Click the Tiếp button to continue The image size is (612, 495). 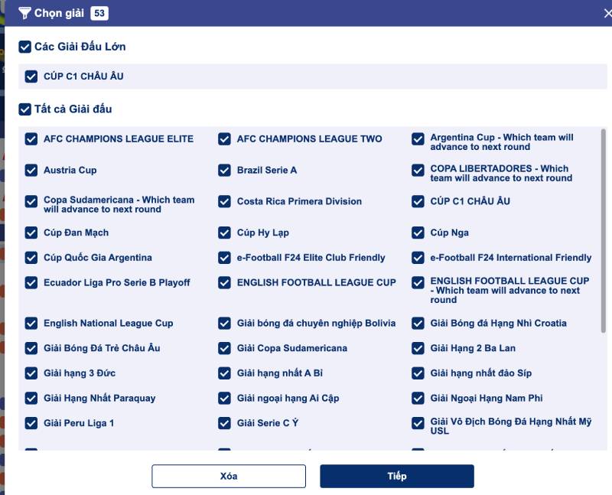(396, 476)
